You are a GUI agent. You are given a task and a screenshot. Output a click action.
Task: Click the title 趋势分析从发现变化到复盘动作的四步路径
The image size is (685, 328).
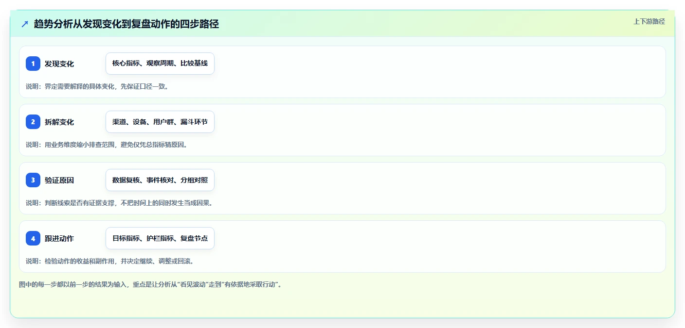click(126, 24)
